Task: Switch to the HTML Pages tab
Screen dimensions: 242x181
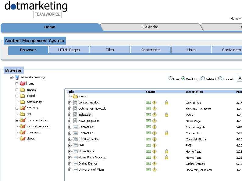Action: click(69, 50)
